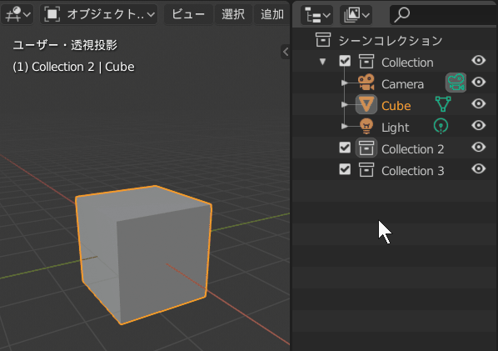
Task: Click the Collection 2 box icon
Action: tap(366, 148)
